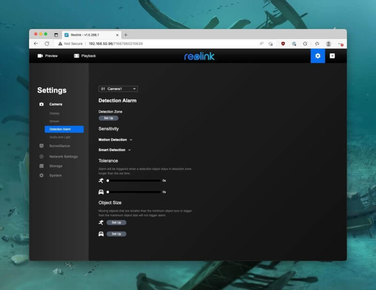376x290 pixels.
Task: Select the Reolink - v1.0.266.1 tab
Action: tap(92, 35)
